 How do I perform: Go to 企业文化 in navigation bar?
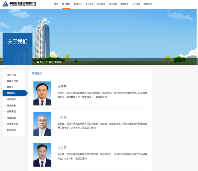(x=89, y=4)
